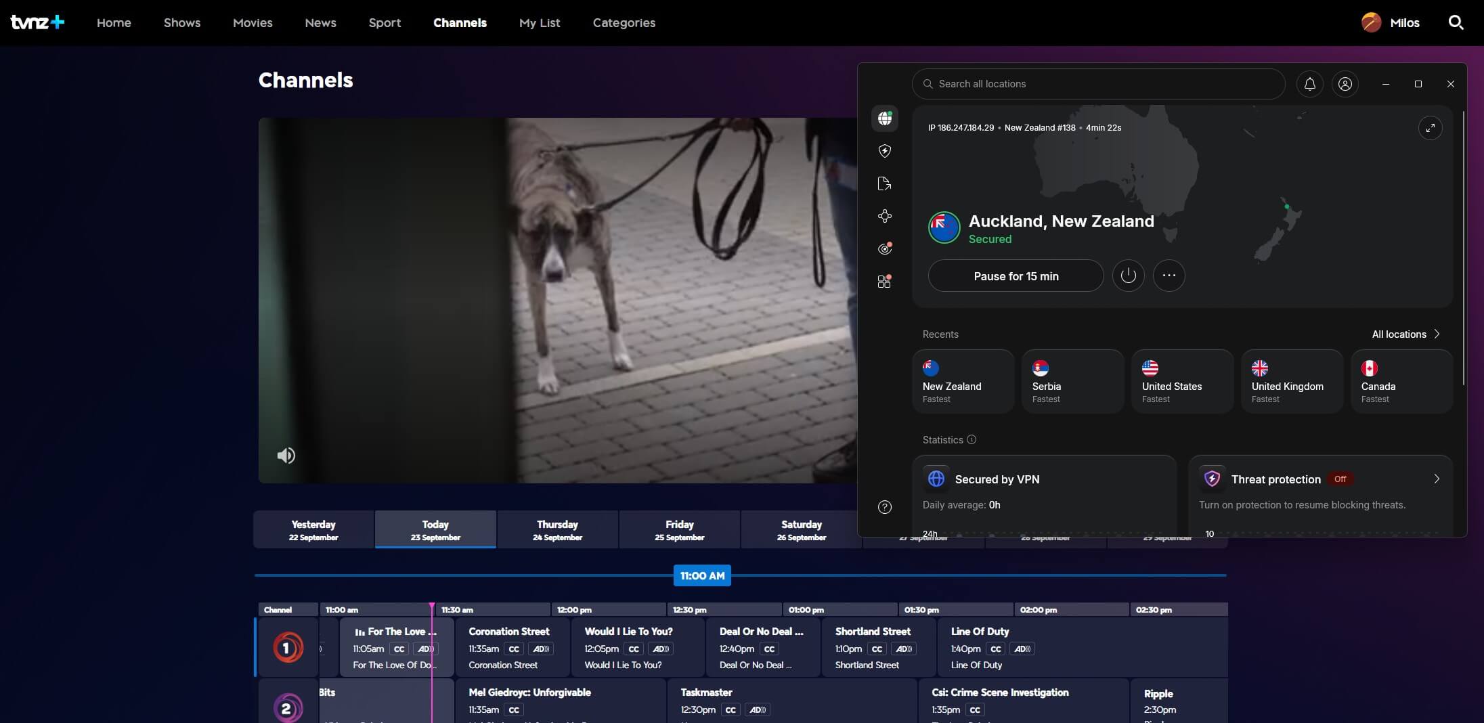Open the apps grid sidebar icon

click(x=884, y=281)
